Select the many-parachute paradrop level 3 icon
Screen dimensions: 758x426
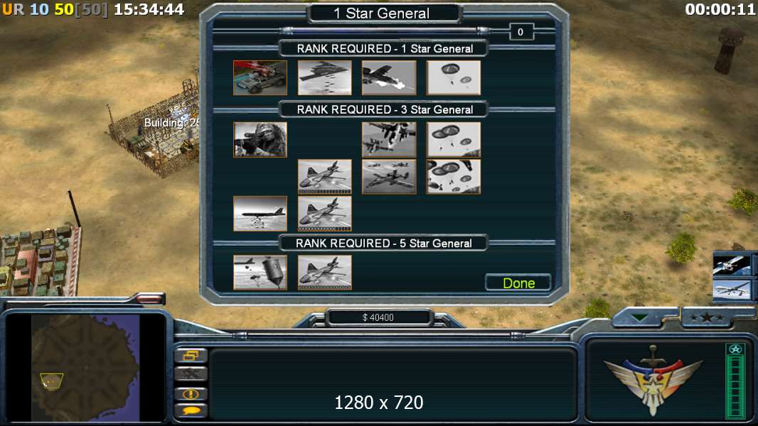pos(454,177)
